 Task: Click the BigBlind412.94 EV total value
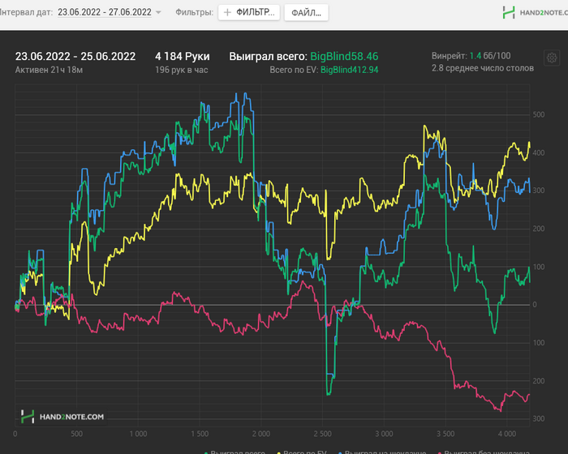tap(349, 70)
